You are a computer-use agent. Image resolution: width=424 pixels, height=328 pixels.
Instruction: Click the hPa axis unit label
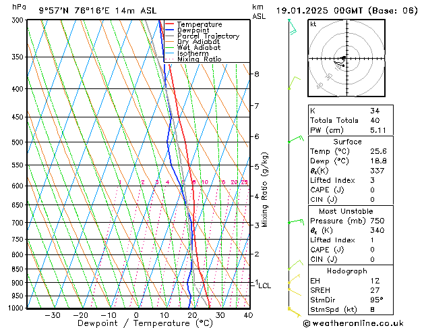(x=19, y=7)
